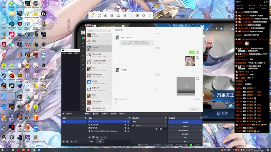Image resolution: width=271 pixels, height=152 pixels.
Task: Remove the scene transition with trash icon
Action: point(161,129)
